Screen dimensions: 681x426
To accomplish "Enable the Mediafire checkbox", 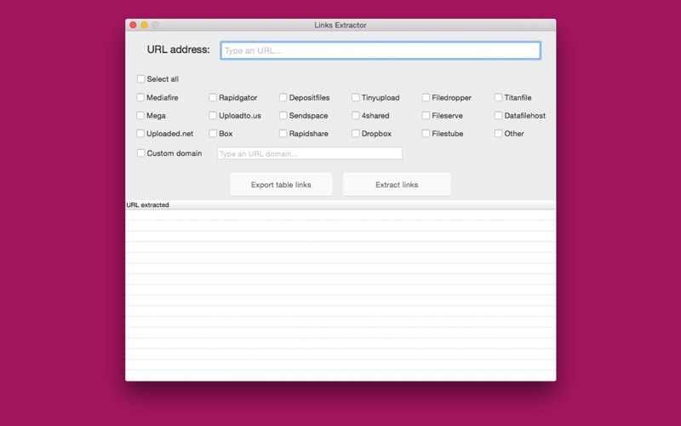I will [x=140, y=97].
